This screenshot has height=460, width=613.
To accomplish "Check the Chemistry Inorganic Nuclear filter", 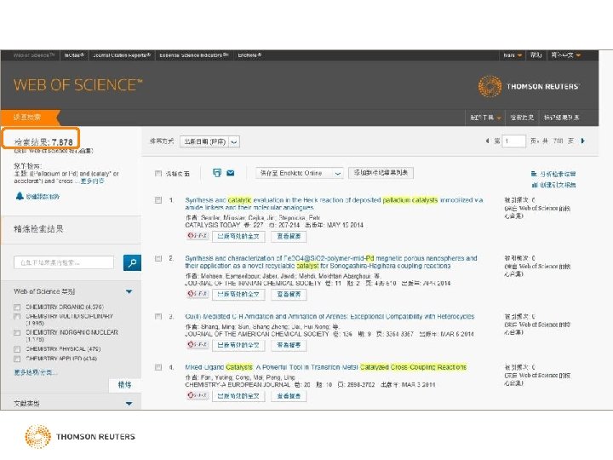I will tap(17, 333).
